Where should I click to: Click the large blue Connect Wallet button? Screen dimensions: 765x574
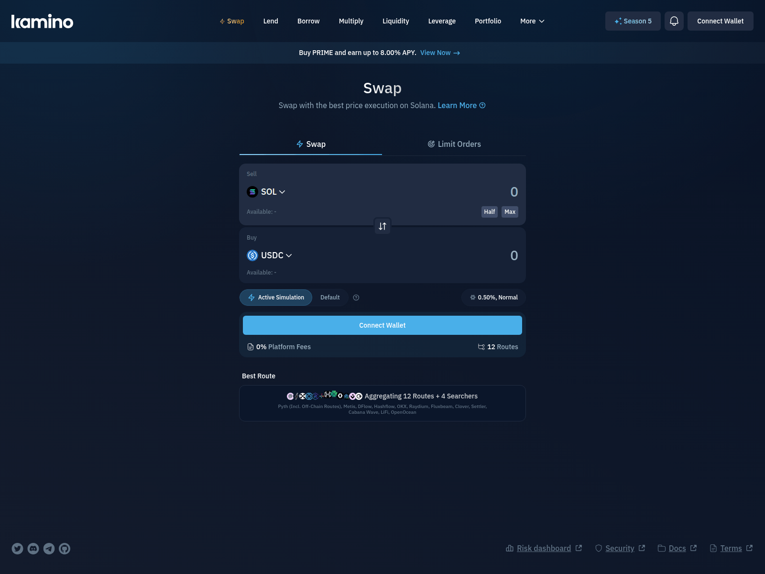coord(382,325)
